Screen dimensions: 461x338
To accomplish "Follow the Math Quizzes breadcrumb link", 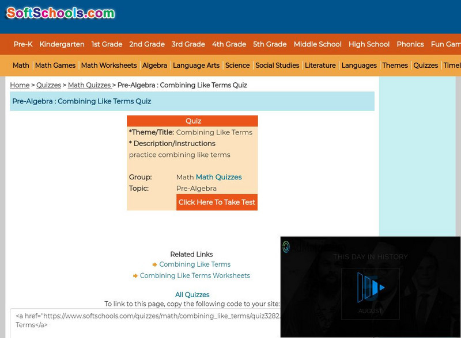I will tap(89, 85).
